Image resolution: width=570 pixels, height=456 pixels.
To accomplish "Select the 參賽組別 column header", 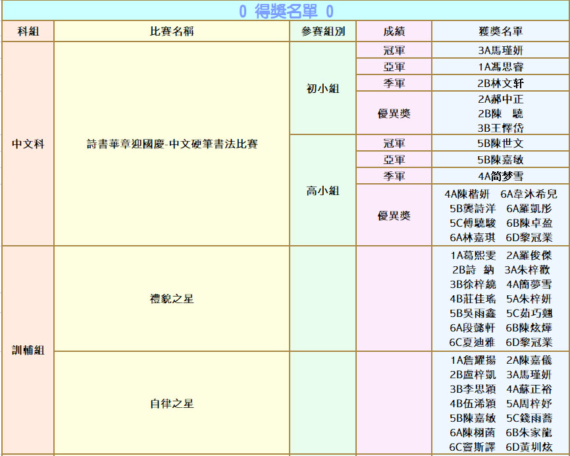I will click(x=323, y=32).
